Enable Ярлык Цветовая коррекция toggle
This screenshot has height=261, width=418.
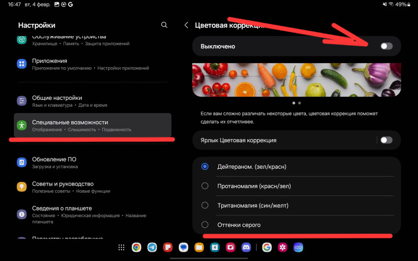click(386, 140)
